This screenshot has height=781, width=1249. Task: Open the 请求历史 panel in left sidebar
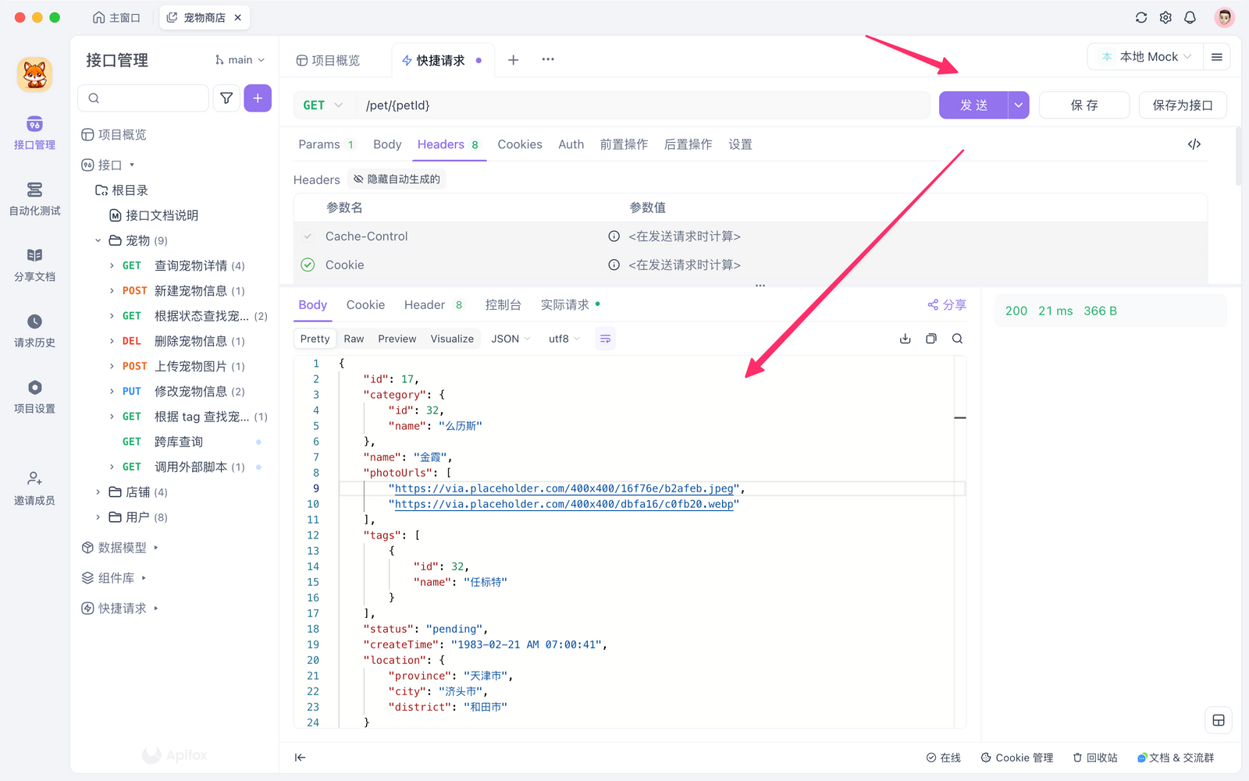[34, 329]
